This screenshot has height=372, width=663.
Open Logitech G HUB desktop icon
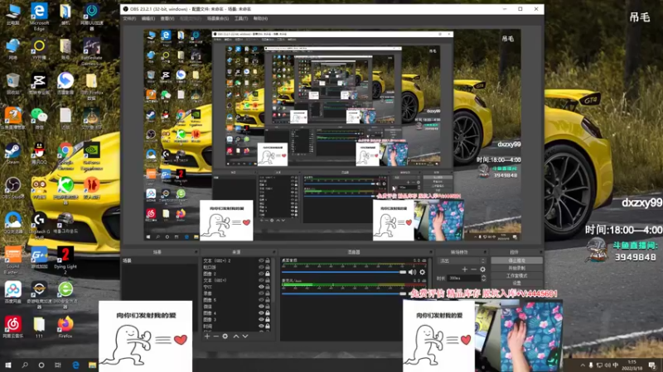point(39,227)
